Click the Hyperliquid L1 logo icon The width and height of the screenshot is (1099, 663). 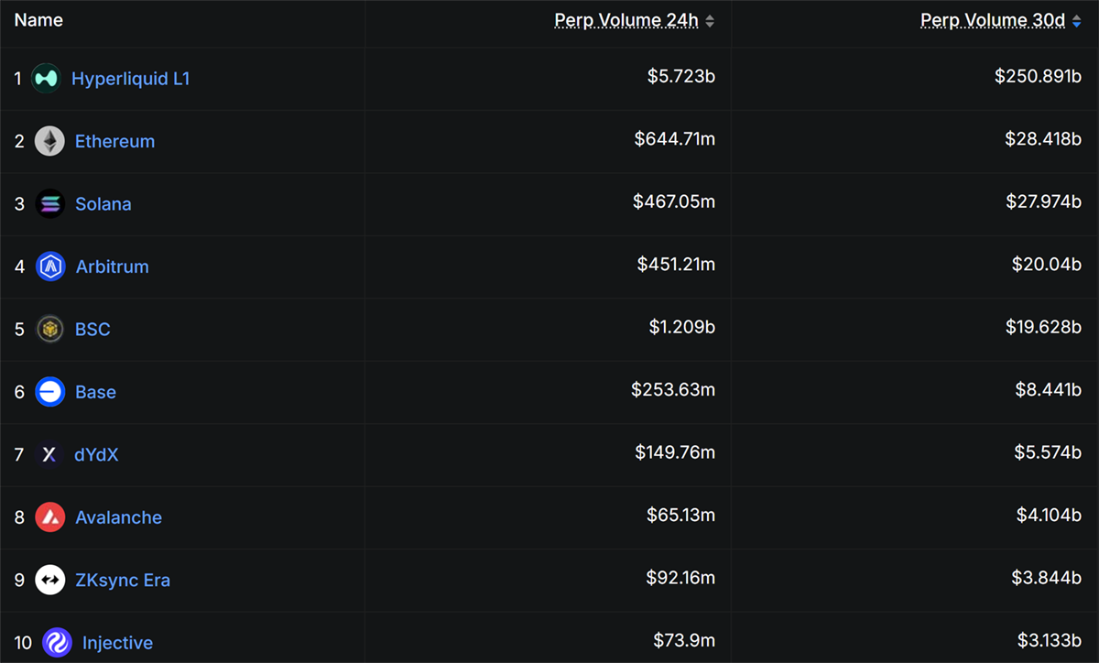point(47,79)
